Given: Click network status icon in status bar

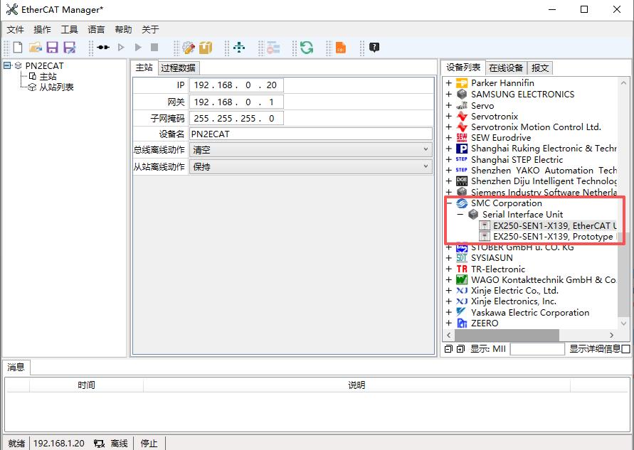Looking at the screenshot, I should pyautogui.click(x=99, y=444).
